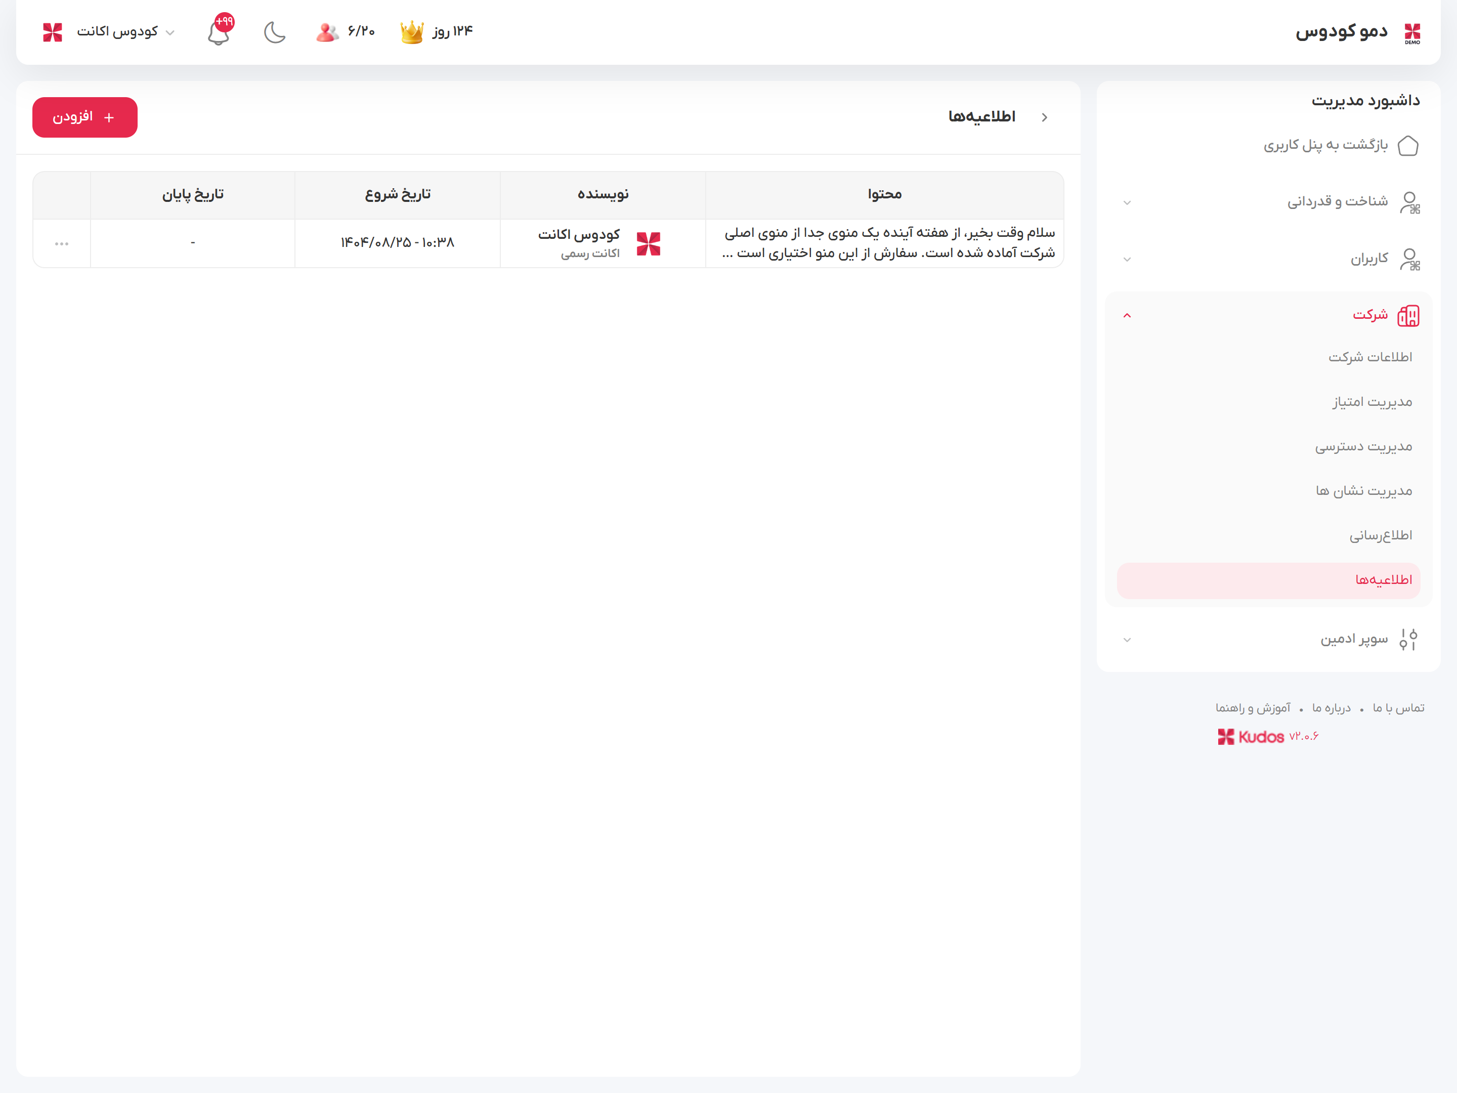Click the crown subscription days icon
Viewport: 1457px width, 1093px height.
pyautogui.click(x=412, y=31)
